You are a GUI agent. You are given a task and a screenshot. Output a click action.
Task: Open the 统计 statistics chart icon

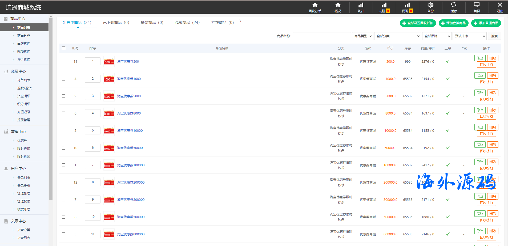click(361, 5)
